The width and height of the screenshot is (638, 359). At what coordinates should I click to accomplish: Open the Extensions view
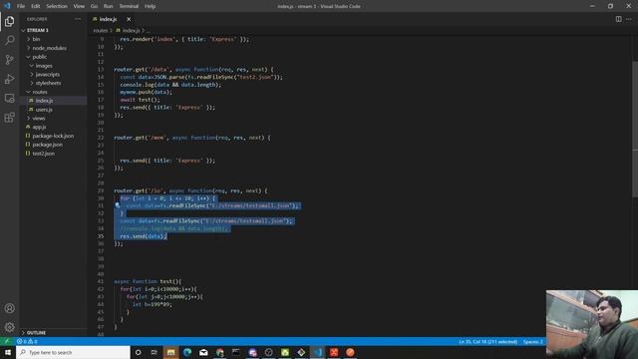pyautogui.click(x=9, y=118)
